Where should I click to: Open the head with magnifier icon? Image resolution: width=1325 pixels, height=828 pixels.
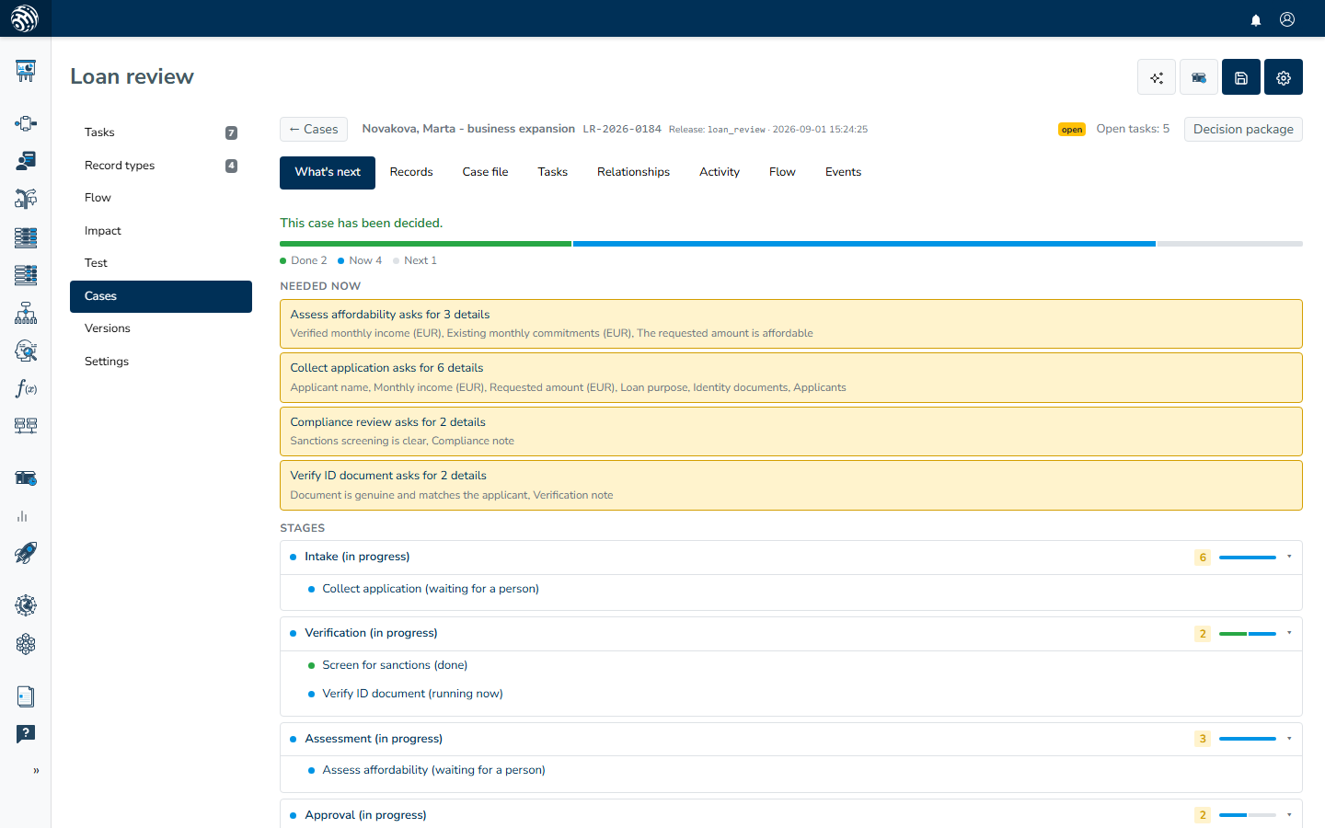[26, 351]
